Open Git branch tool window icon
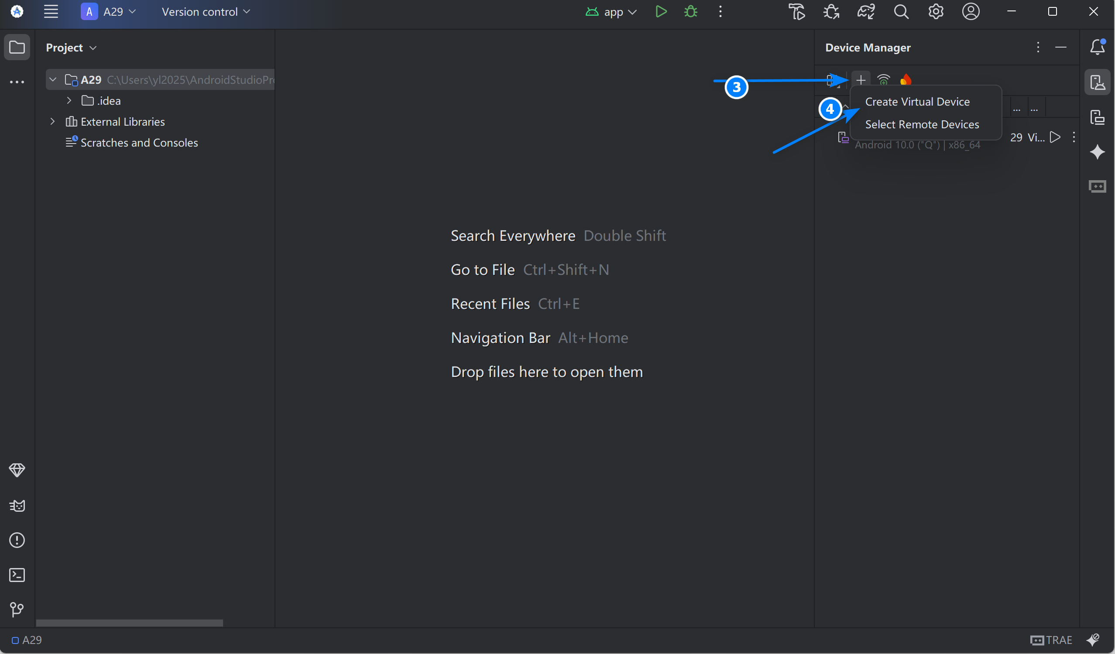Viewport: 1115px width, 654px height. click(x=17, y=609)
